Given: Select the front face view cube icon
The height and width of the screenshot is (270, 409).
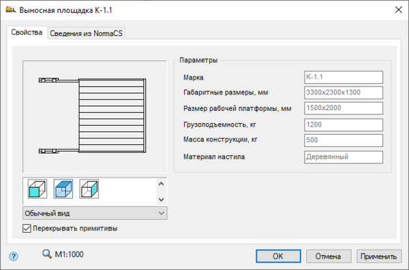Looking at the screenshot, I should tap(37, 189).
